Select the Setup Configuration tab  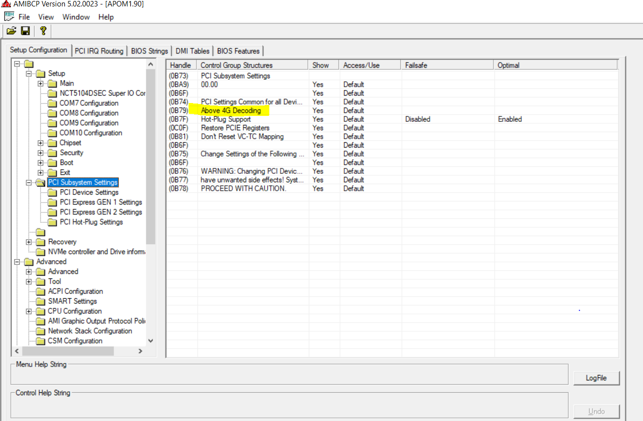39,50
